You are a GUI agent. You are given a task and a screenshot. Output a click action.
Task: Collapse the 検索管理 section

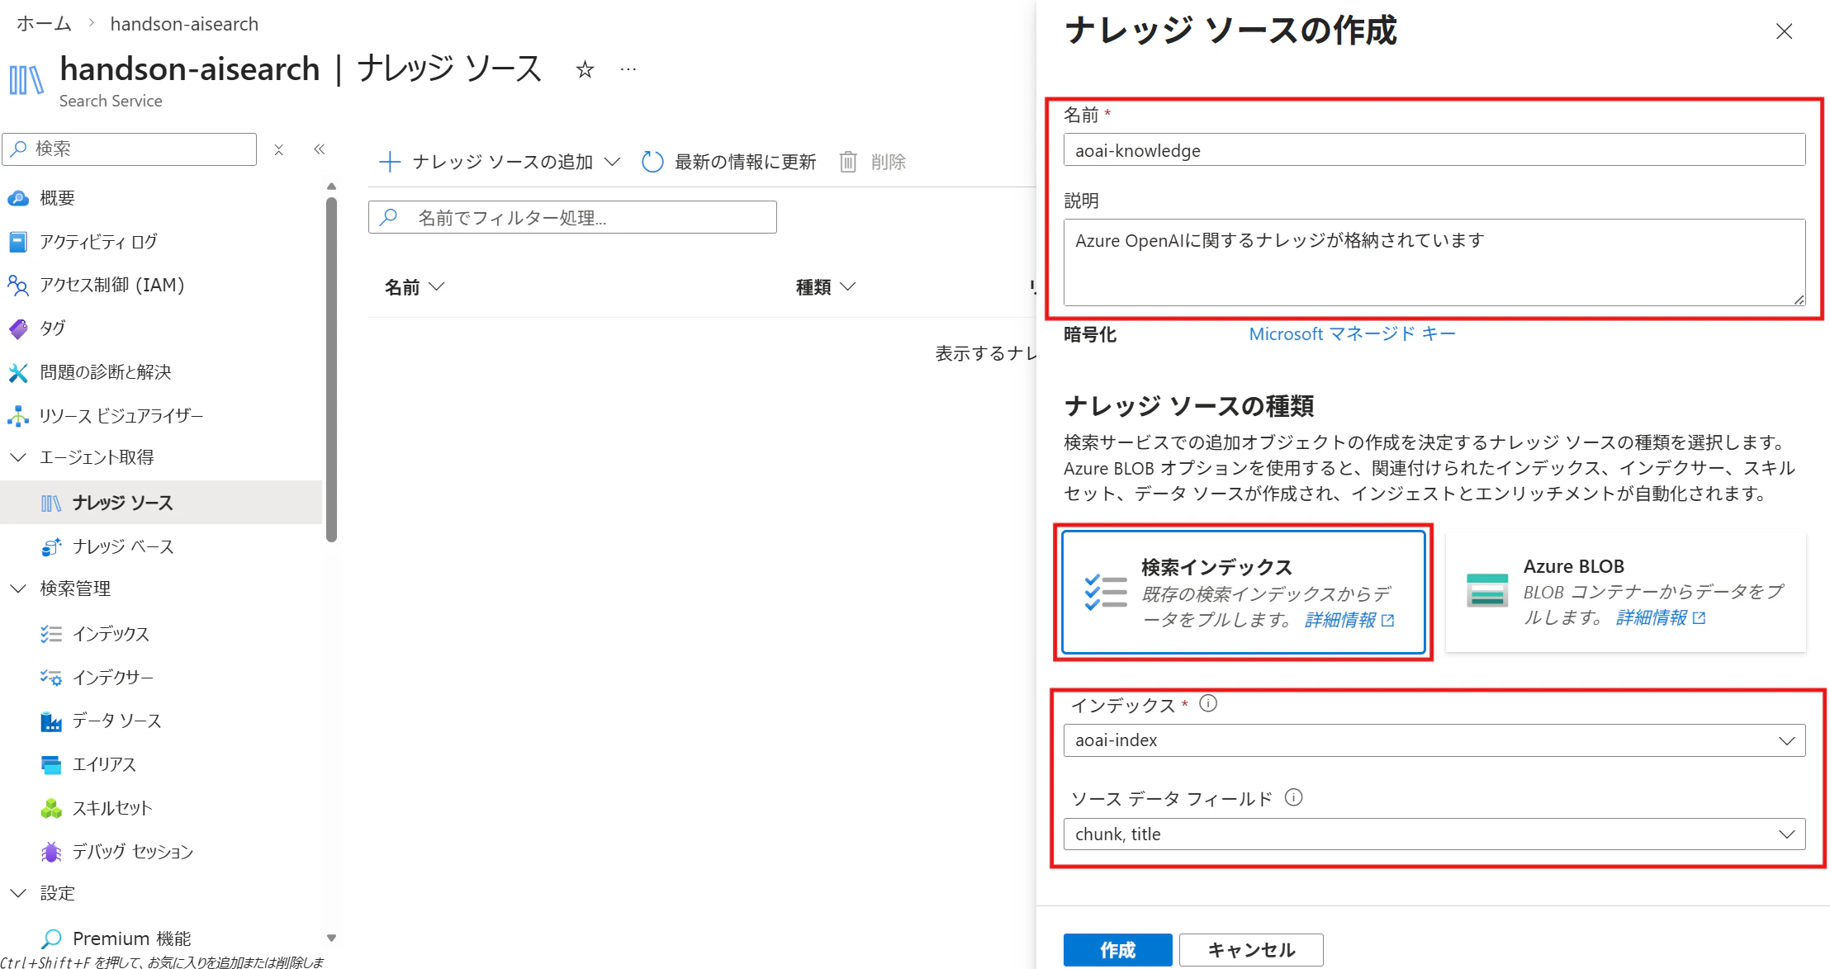point(18,588)
